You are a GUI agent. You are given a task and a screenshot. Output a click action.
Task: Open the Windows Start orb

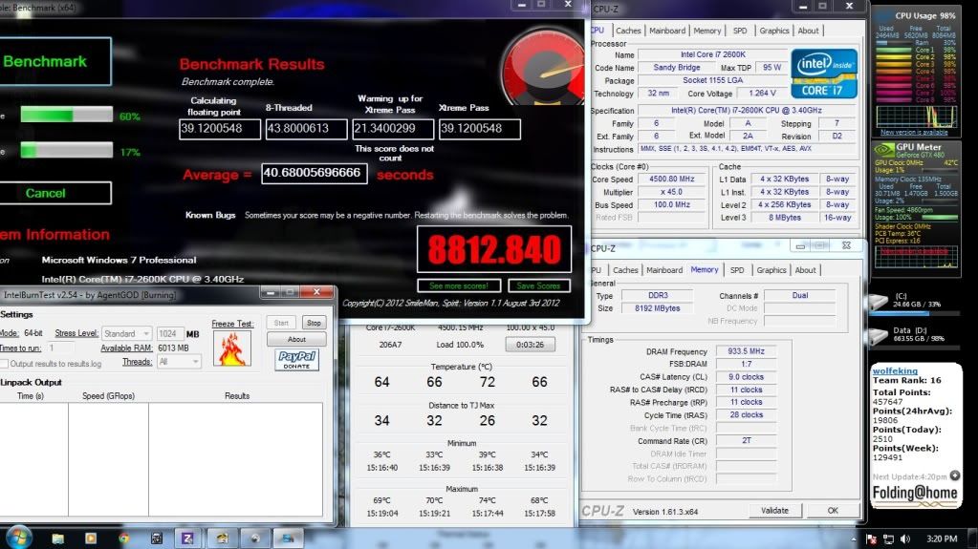[x=19, y=538]
